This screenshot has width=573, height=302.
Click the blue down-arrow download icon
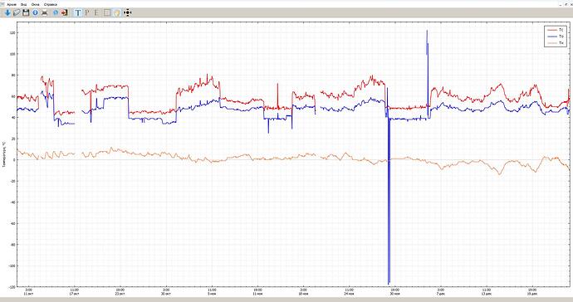click(x=7, y=12)
